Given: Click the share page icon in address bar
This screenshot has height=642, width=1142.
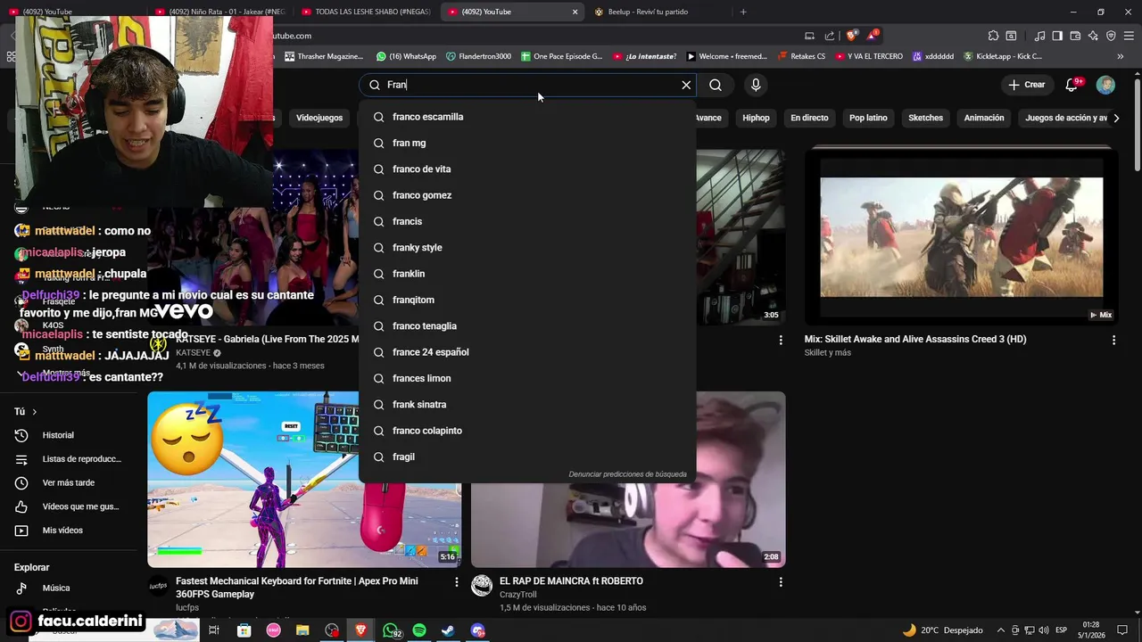Looking at the screenshot, I should 830,36.
